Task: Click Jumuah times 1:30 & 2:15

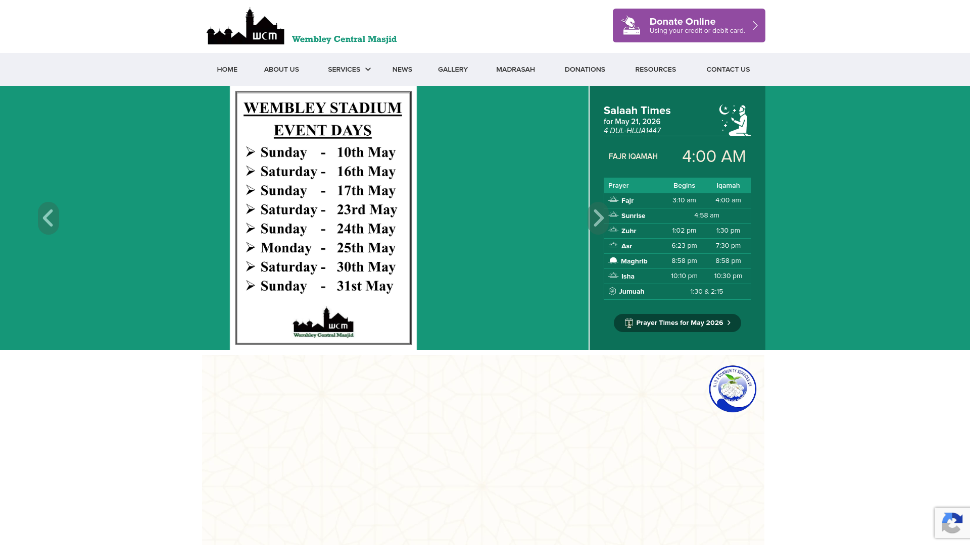Action: tap(706, 291)
